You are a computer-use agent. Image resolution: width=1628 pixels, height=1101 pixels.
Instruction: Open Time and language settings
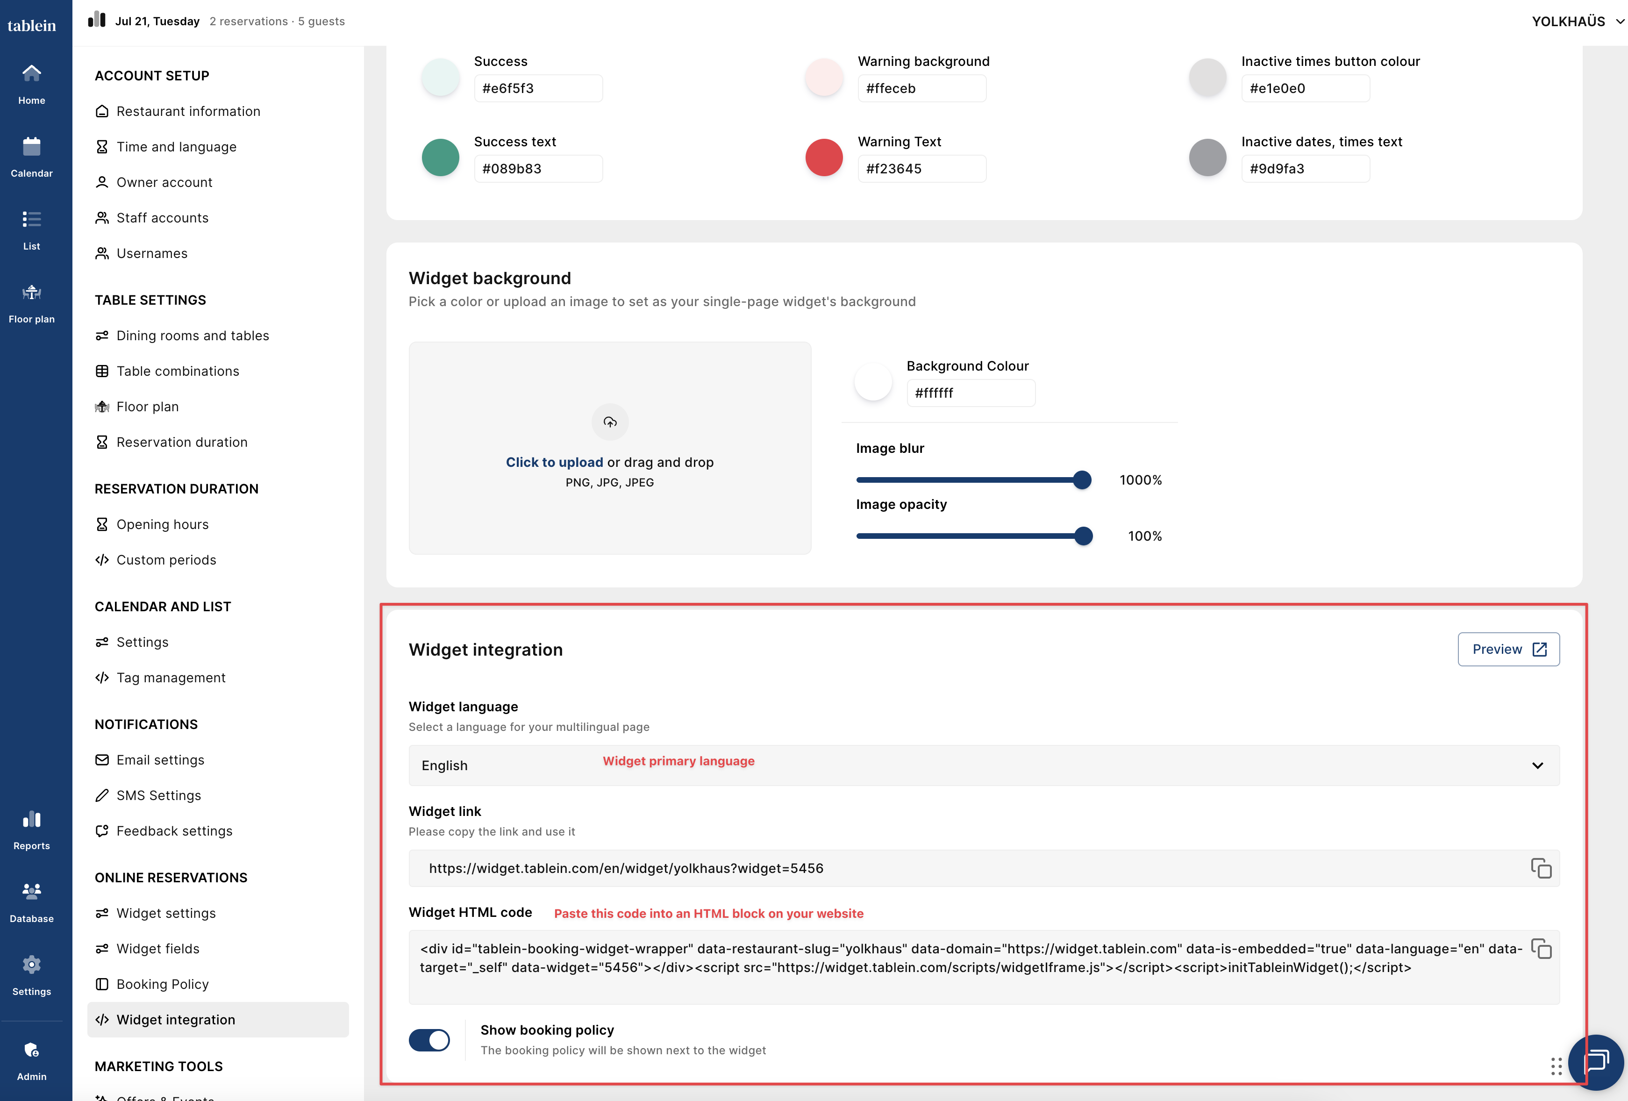(165, 147)
